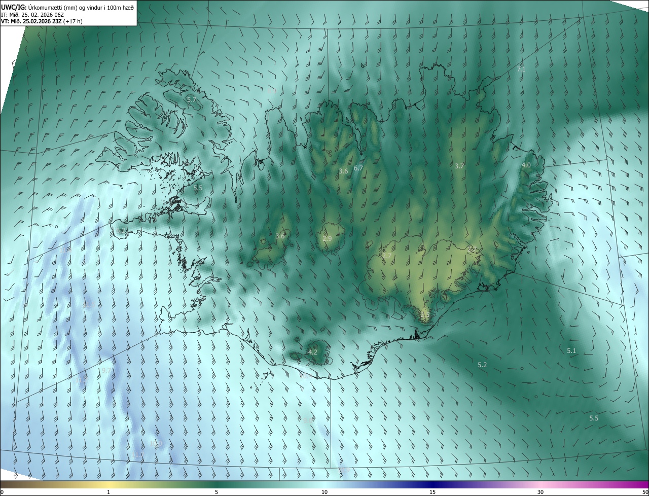The height and width of the screenshot is (496, 649).
Task: Click the 3.7 value label on the map
Action: coord(459,166)
